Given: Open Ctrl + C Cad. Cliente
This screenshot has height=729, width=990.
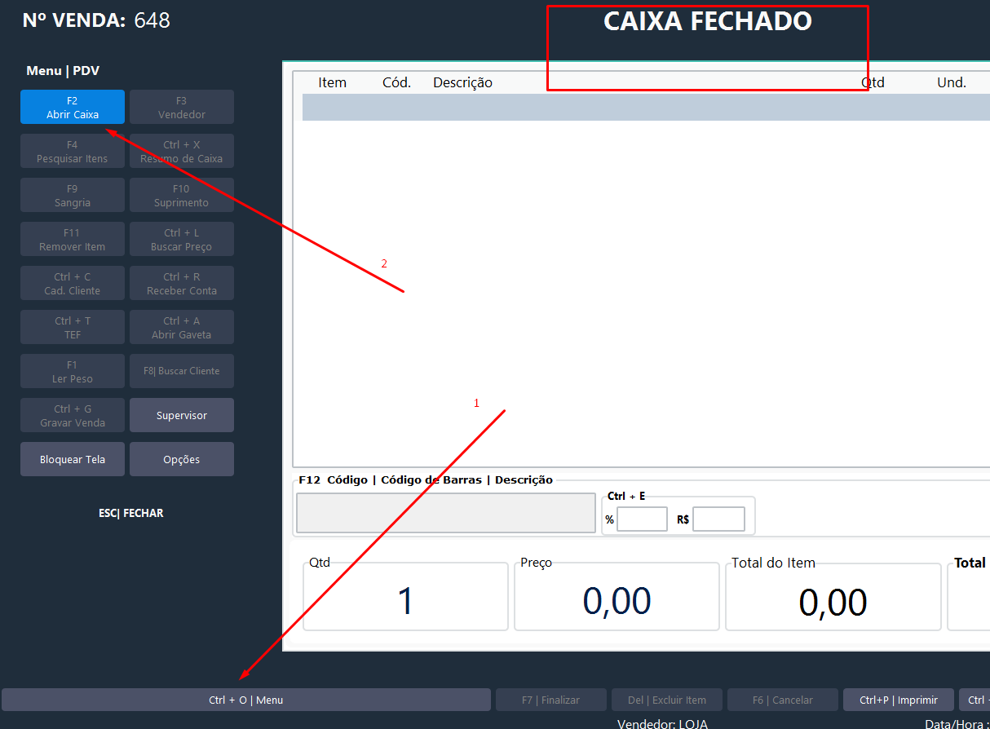Looking at the screenshot, I should click(73, 283).
